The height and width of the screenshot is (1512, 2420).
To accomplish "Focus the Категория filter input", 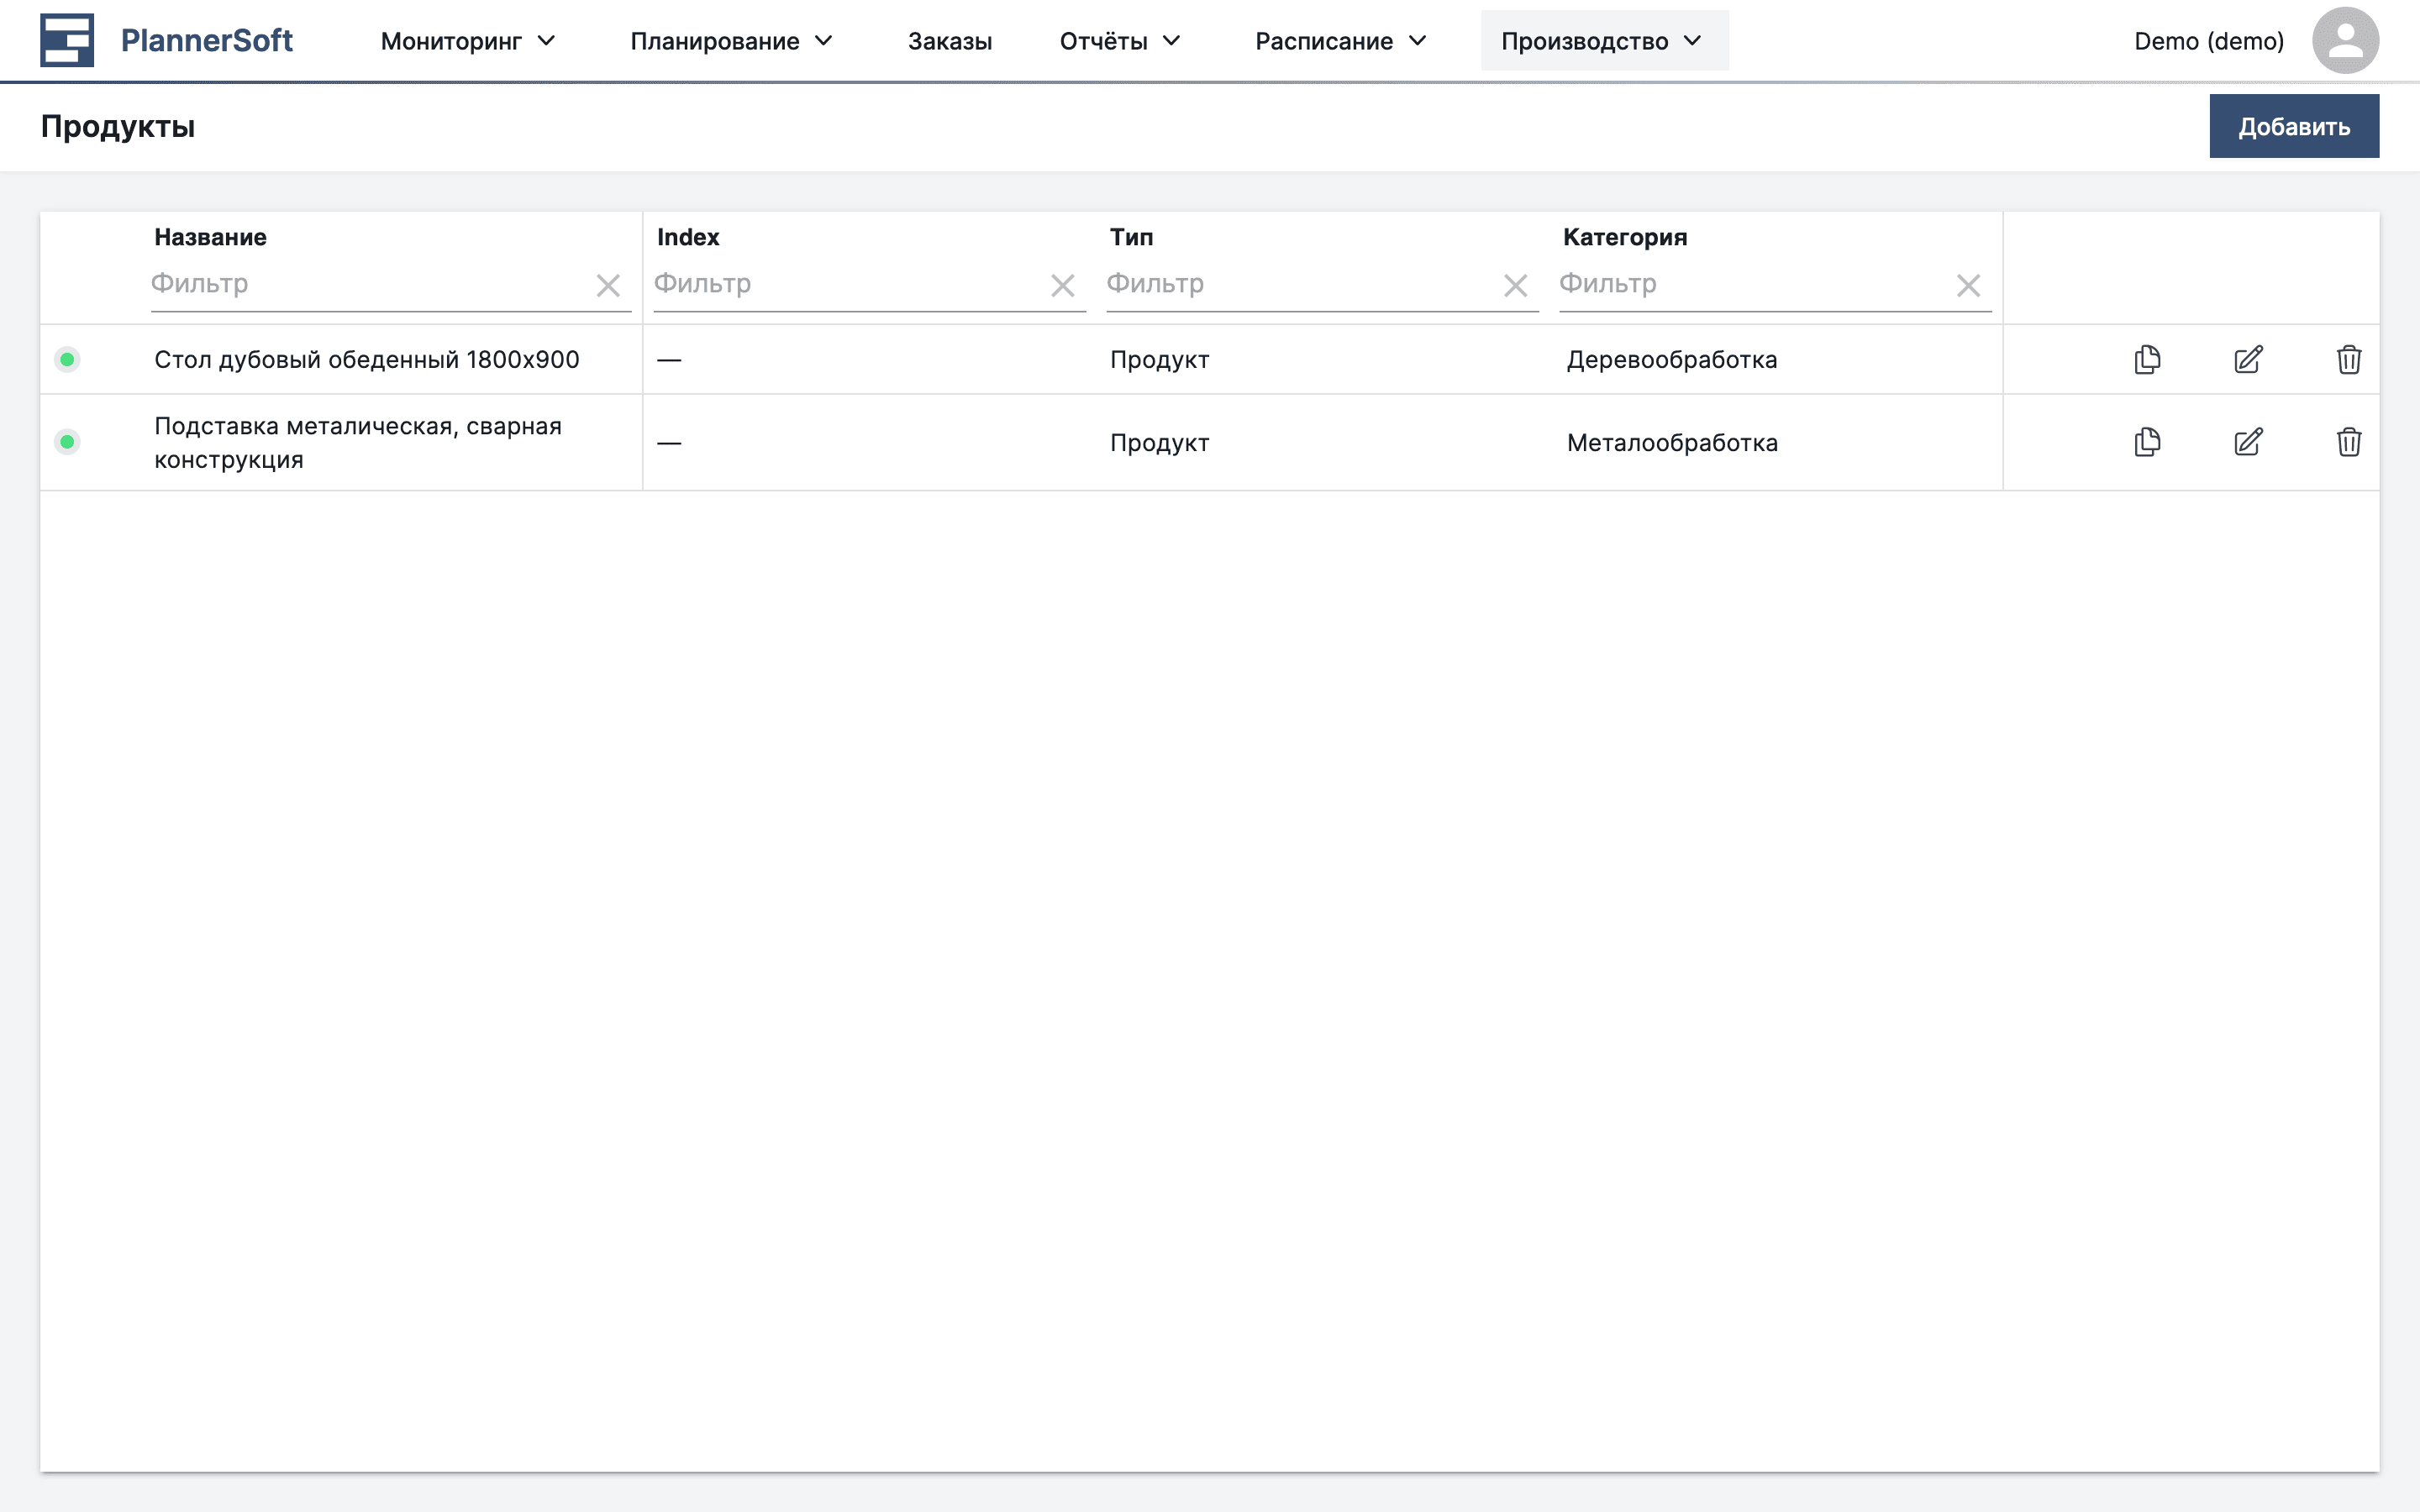I will [1750, 284].
